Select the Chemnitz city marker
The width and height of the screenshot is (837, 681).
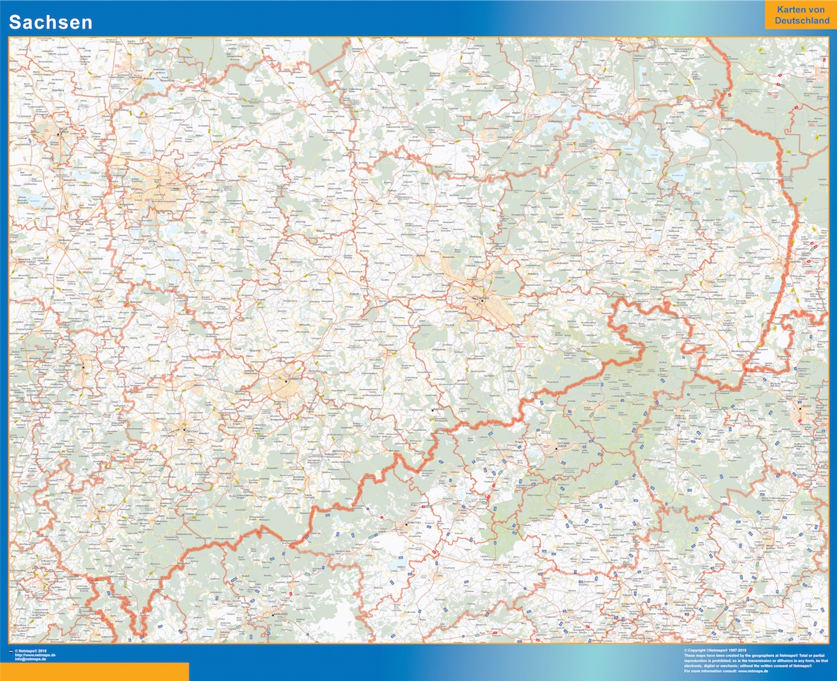tap(286, 382)
